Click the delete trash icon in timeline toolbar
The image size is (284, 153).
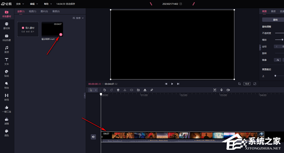click(118, 90)
